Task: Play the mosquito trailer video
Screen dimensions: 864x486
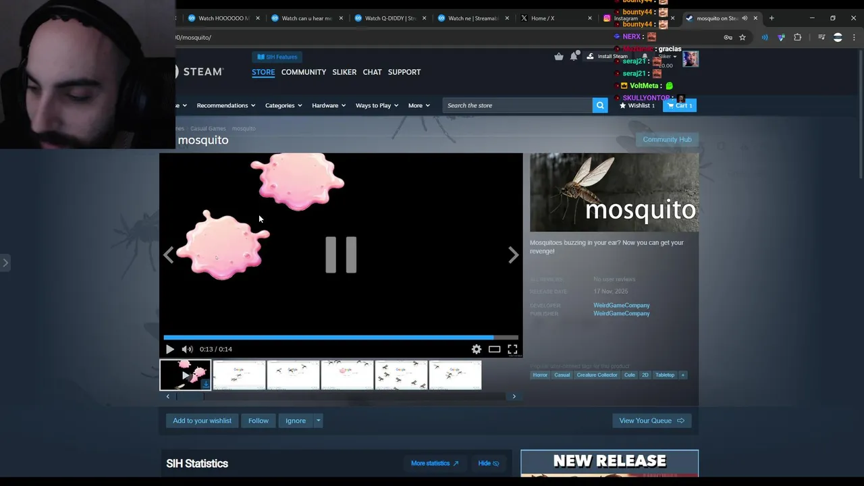Action: (x=169, y=349)
